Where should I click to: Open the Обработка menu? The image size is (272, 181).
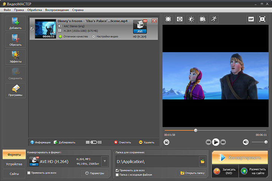click(34, 10)
